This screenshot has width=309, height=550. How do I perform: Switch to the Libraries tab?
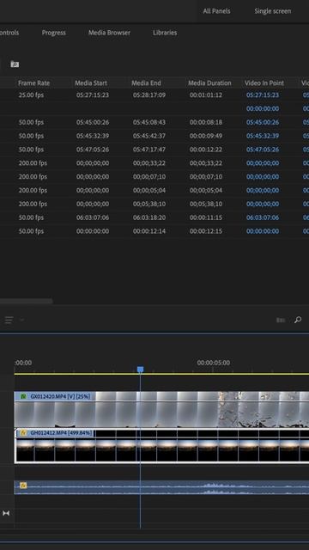[x=165, y=33]
